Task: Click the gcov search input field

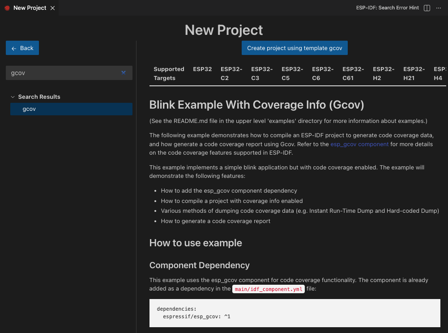Action: (x=63, y=73)
